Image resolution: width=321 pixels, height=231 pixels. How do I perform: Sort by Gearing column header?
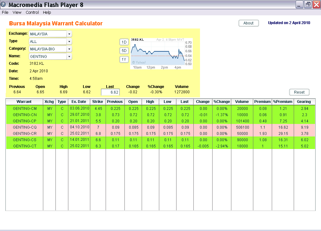[304, 102]
